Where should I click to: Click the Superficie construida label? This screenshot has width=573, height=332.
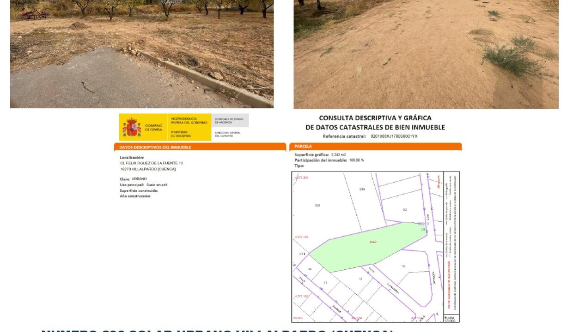(139, 190)
